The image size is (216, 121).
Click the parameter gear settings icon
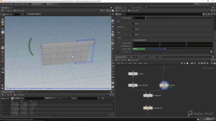(x=204, y=14)
